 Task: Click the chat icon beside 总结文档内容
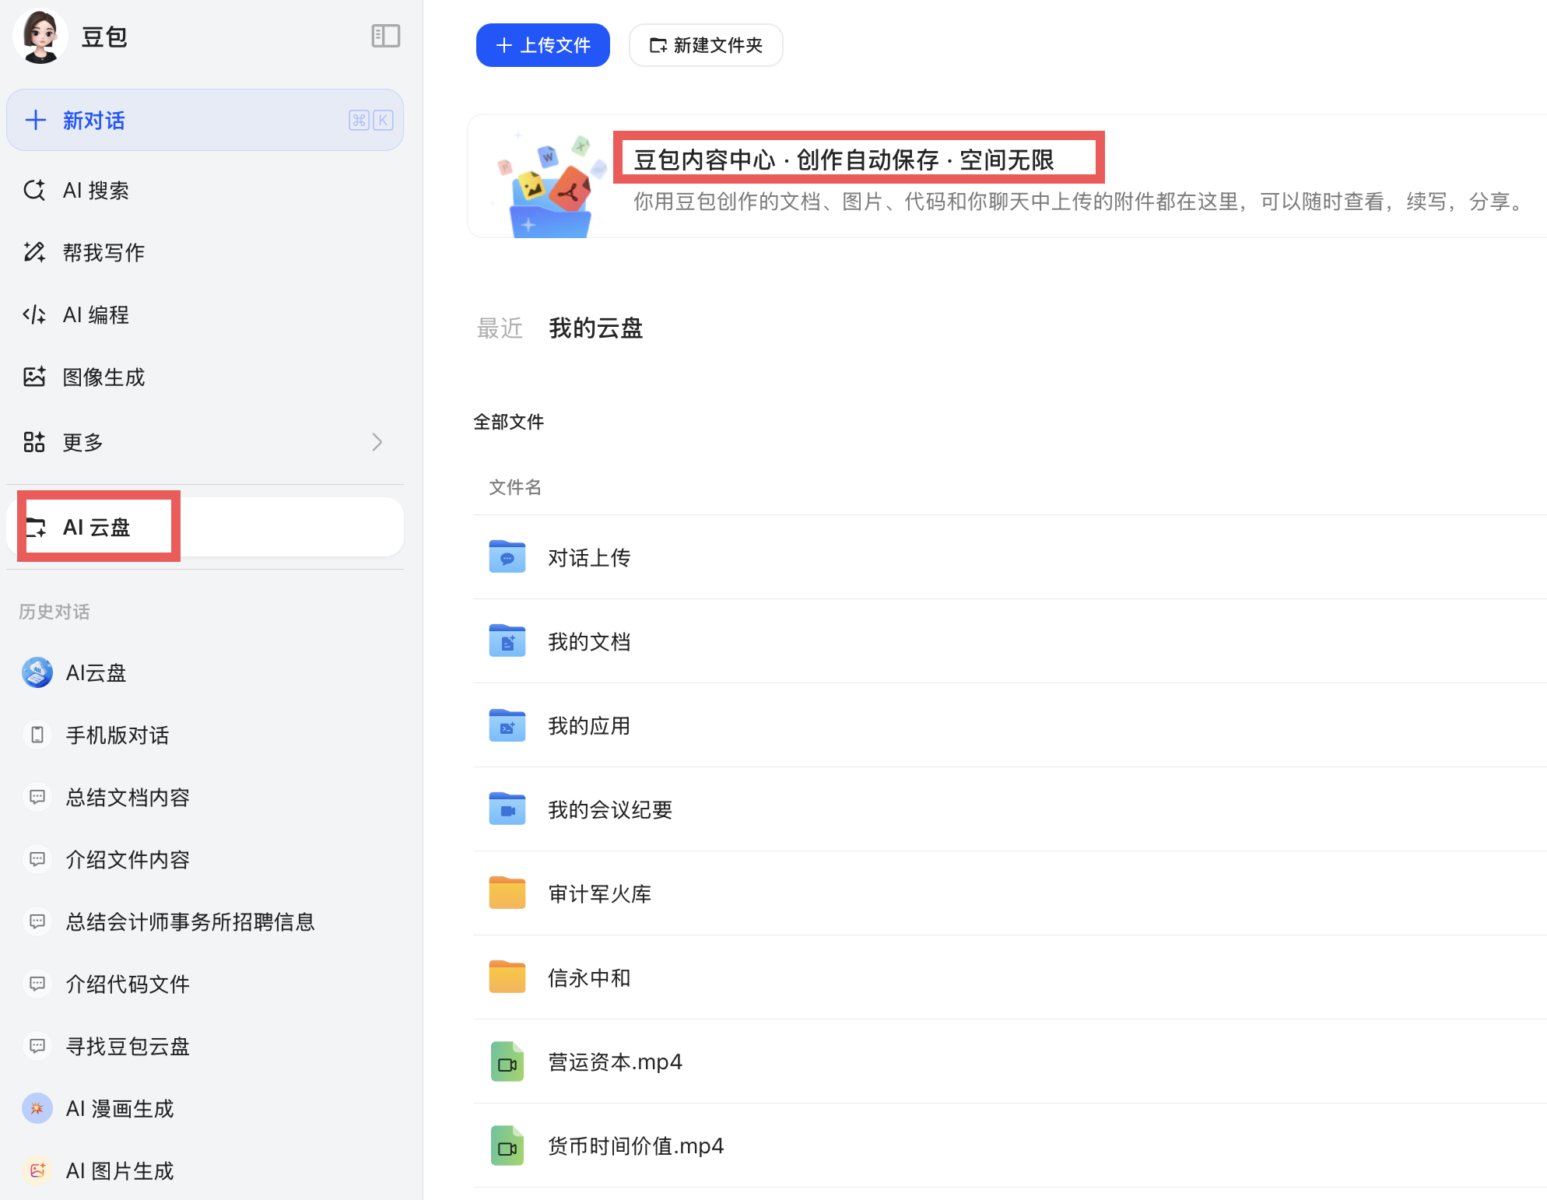[x=37, y=797]
